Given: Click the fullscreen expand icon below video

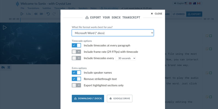Looking at the screenshot, I should tap(9, 67).
